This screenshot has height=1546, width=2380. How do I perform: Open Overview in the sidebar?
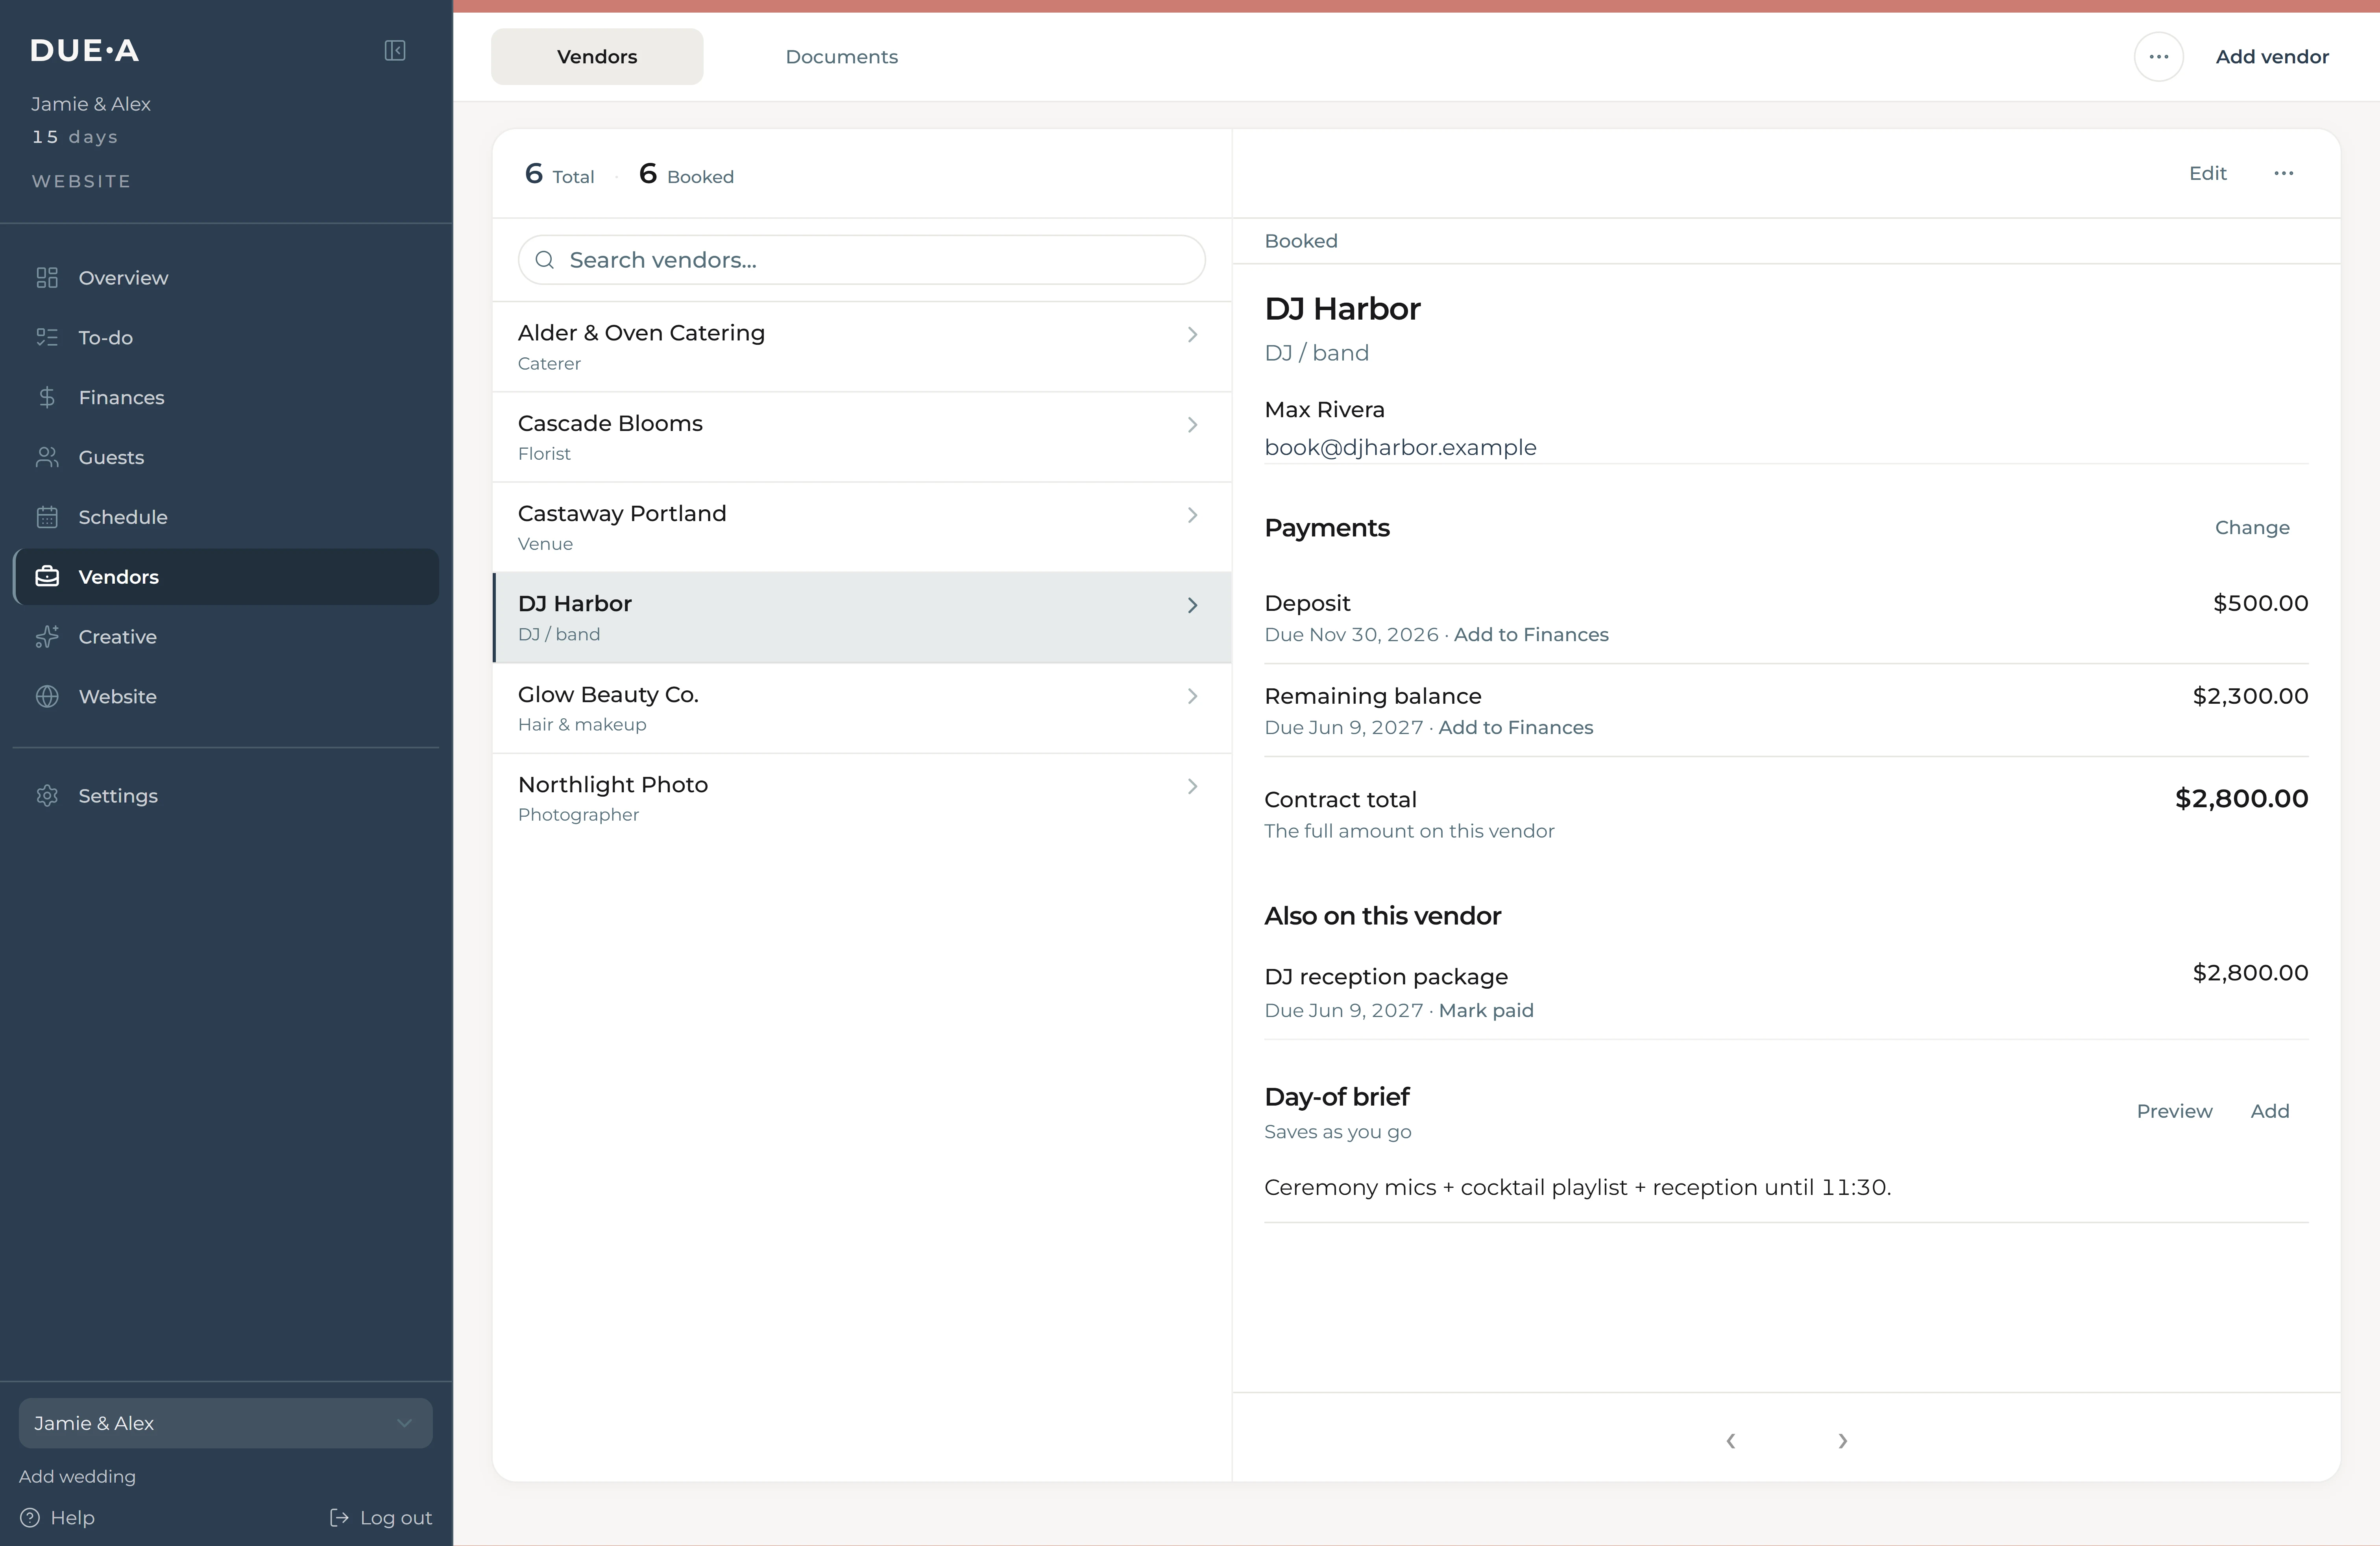coord(226,278)
